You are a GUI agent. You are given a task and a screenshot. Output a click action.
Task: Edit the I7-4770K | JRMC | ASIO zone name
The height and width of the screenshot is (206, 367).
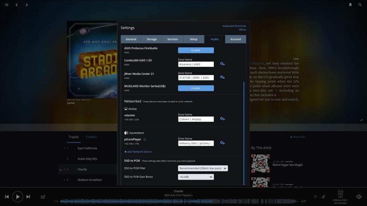[196, 78]
